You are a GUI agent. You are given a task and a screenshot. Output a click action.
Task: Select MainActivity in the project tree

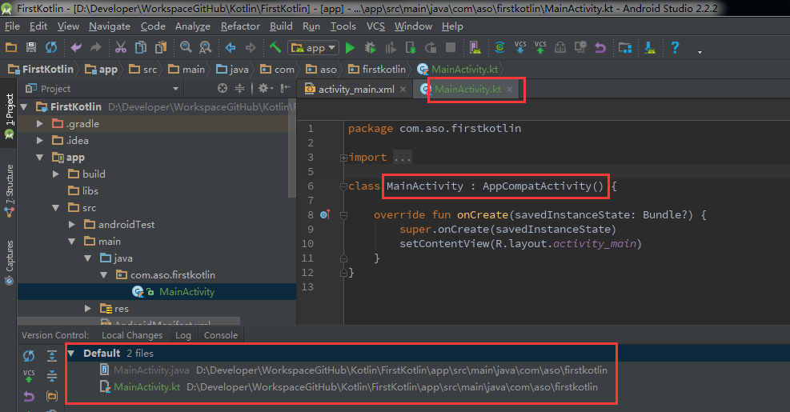tap(186, 292)
